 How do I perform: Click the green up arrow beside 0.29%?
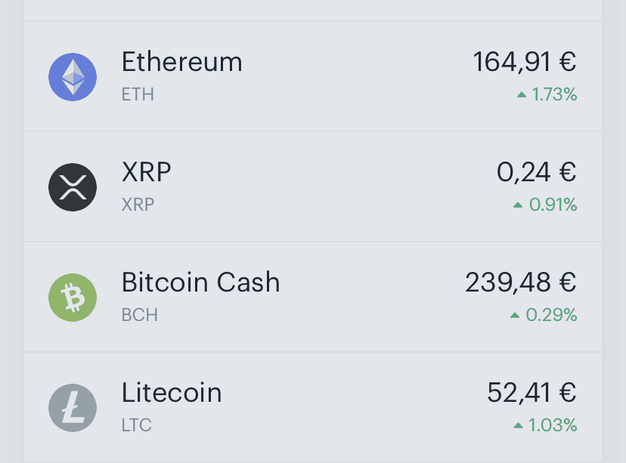515,316
